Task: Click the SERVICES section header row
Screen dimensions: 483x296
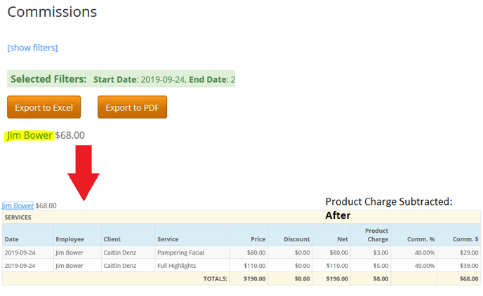Action: coord(241,217)
